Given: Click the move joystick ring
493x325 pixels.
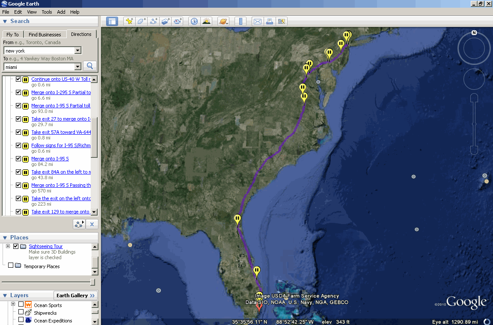Looking at the screenshot, I should [x=474, y=79].
